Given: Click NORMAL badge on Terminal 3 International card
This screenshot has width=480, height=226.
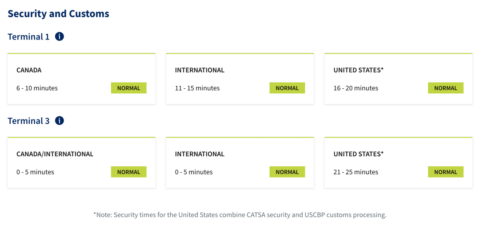Looking at the screenshot, I should (x=287, y=172).
